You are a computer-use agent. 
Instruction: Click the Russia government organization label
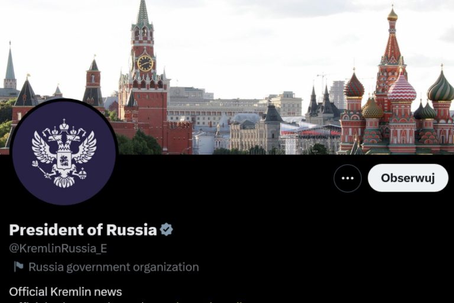click(x=113, y=267)
